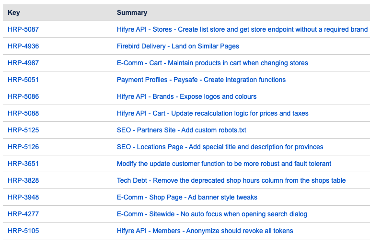The width and height of the screenshot is (370, 247).
Task: Select the HRP-5086 key link
Action: tap(23, 96)
